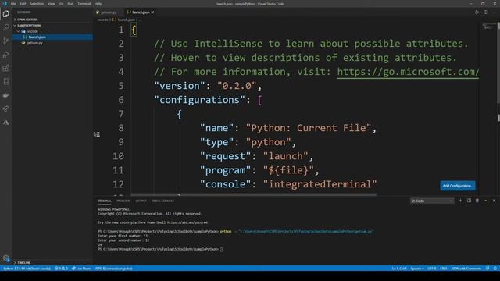Split the terminal panel

tap(469, 201)
